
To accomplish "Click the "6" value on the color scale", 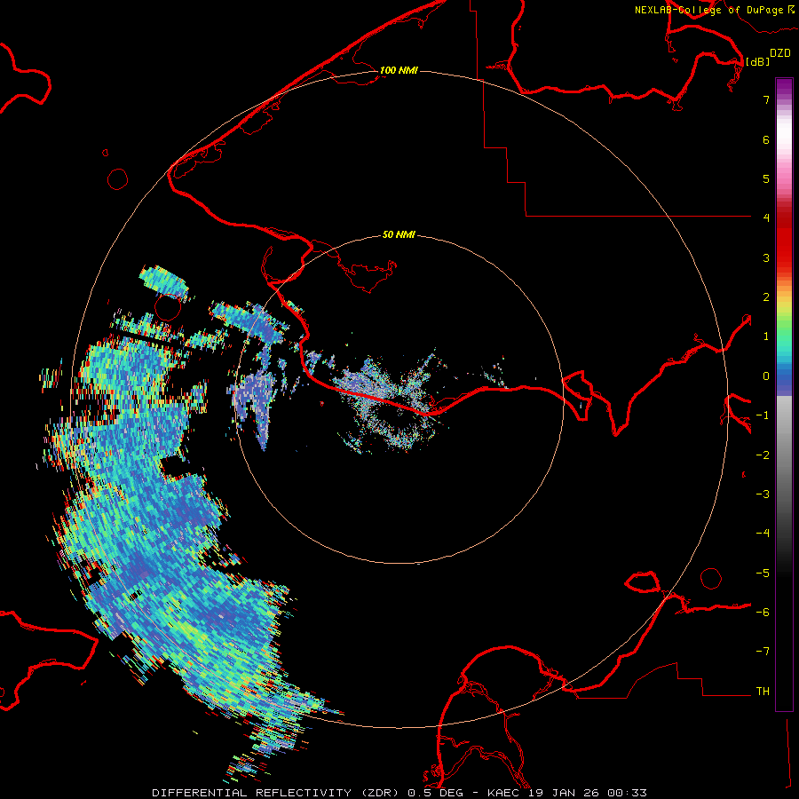I will pyautogui.click(x=766, y=139).
